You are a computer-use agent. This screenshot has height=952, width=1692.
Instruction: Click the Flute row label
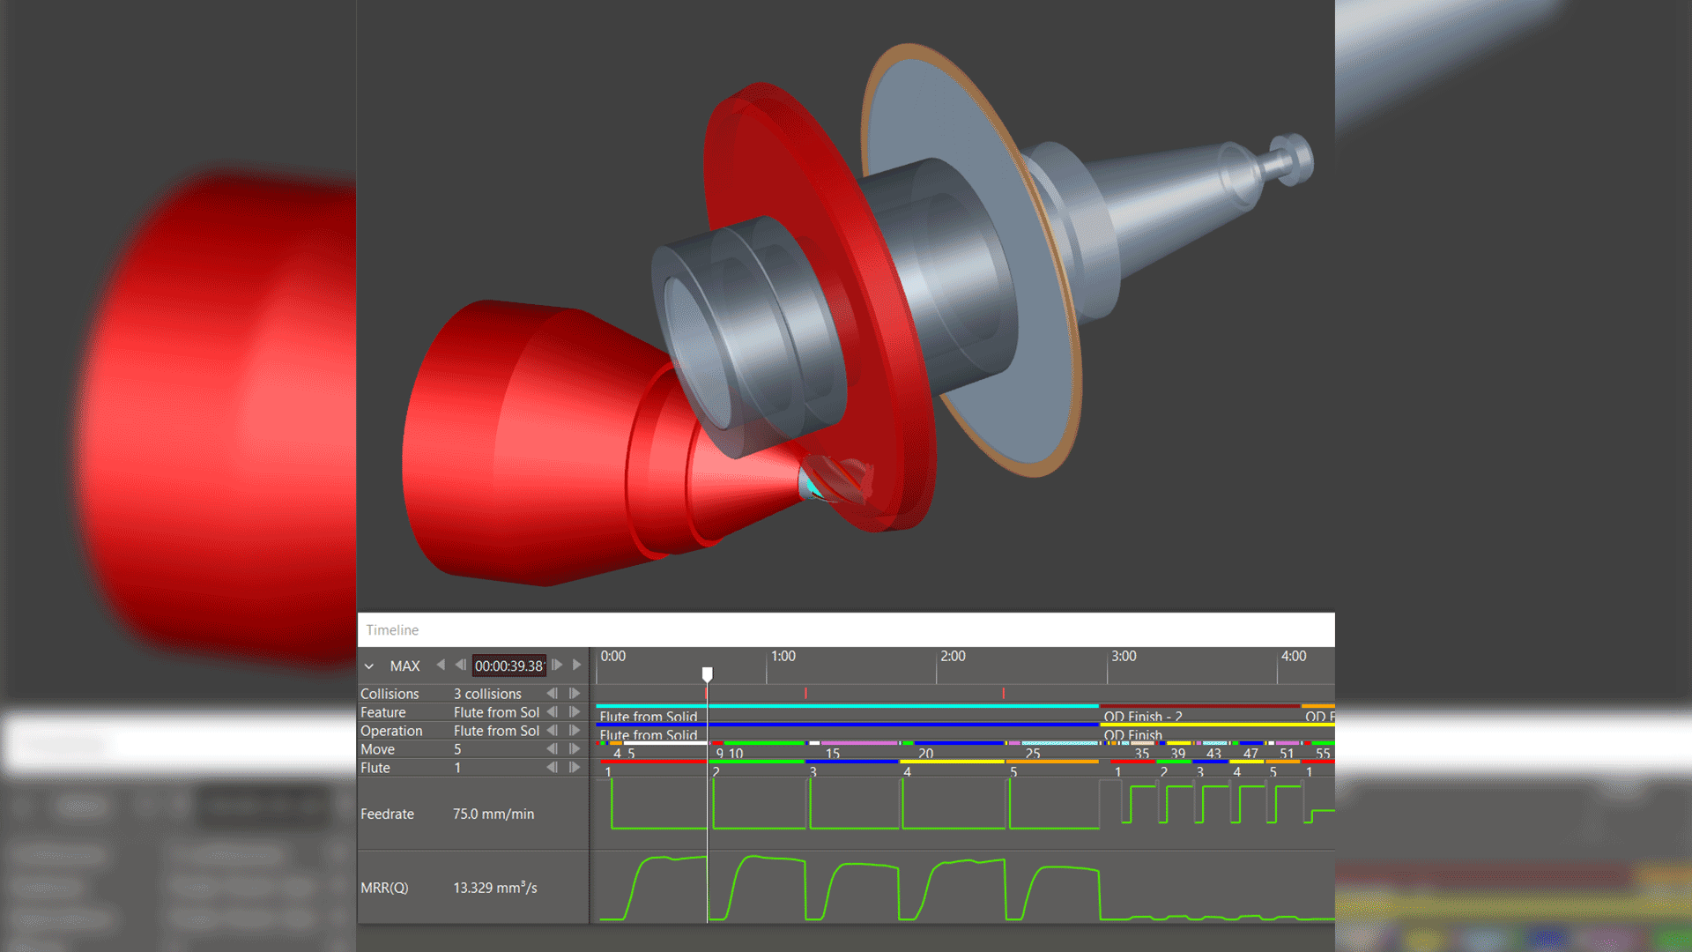tap(375, 768)
